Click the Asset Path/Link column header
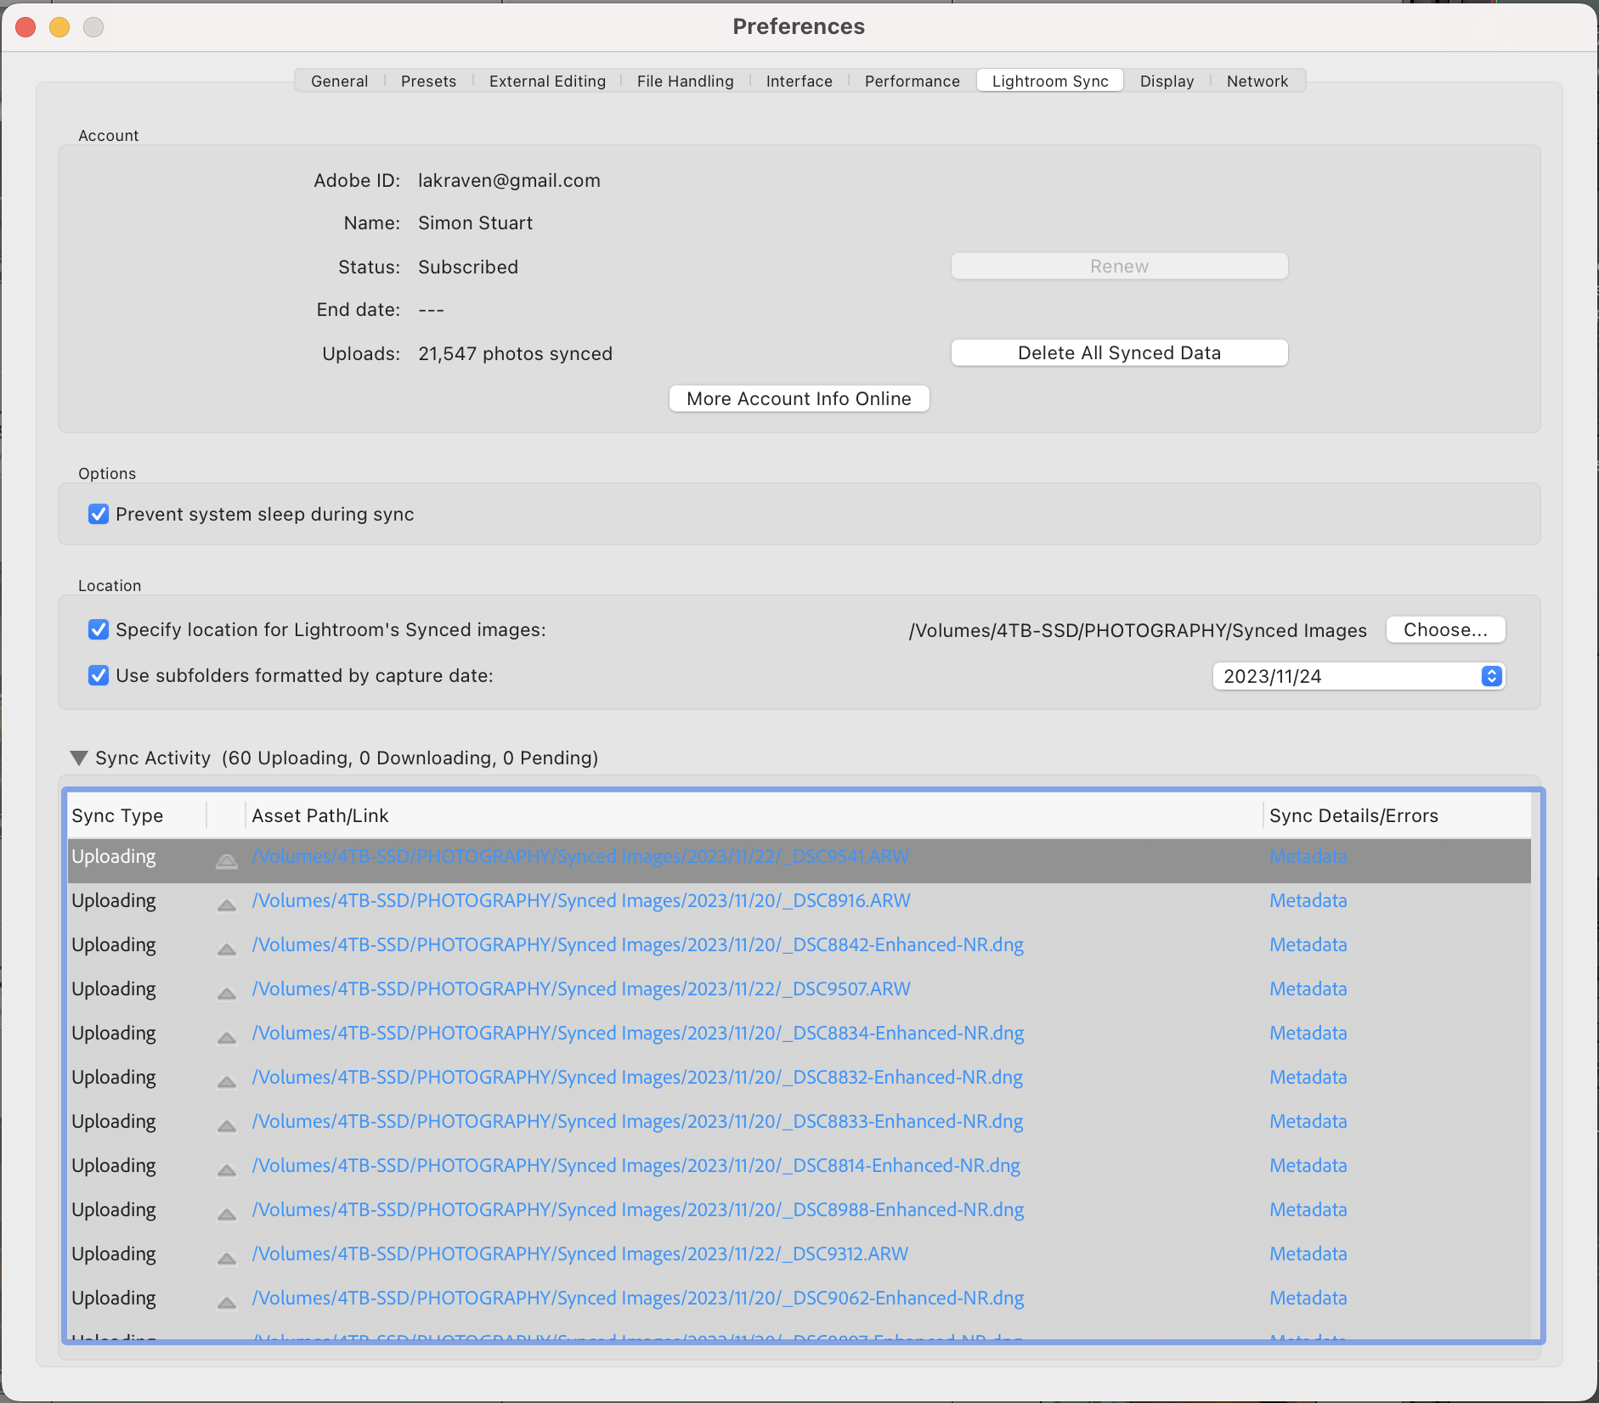This screenshot has height=1403, width=1599. point(754,816)
